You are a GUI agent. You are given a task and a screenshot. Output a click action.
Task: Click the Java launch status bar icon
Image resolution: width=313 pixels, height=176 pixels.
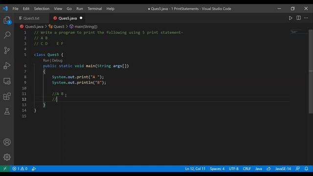34,169
